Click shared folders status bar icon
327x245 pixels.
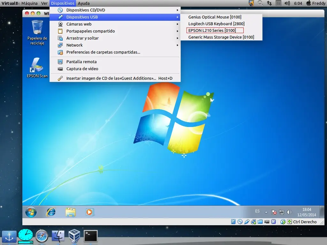[x=260, y=222]
